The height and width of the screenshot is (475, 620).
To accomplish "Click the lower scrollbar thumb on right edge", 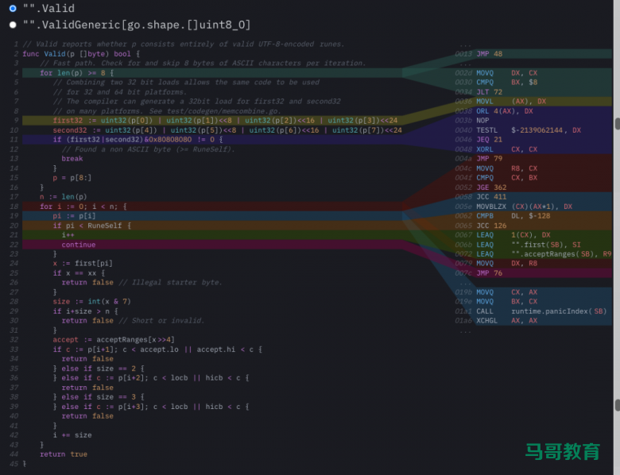I will click(617, 405).
